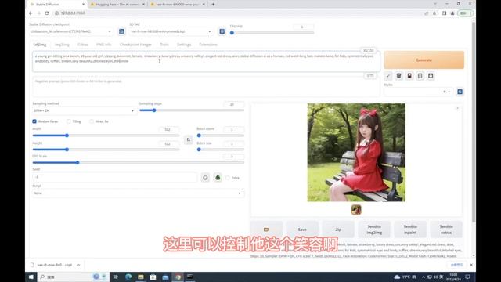501x282 pixels.
Task: Open the Sampling method dropdown
Action: pos(84,110)
